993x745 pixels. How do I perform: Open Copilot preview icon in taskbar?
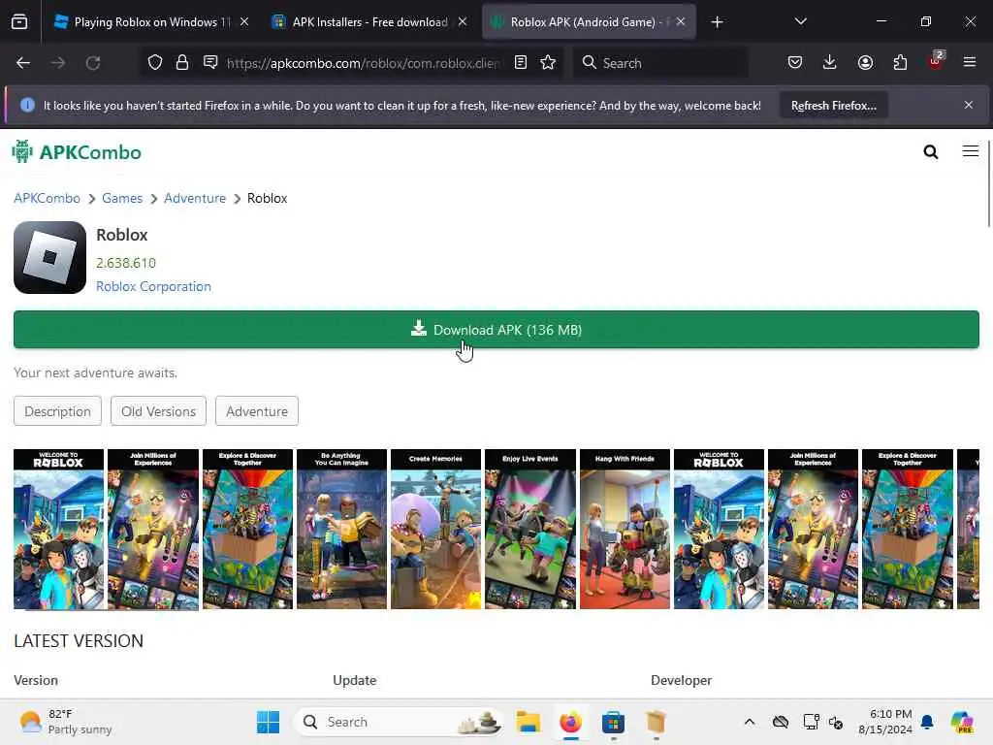pyautogui.click(x=962, y=722)
